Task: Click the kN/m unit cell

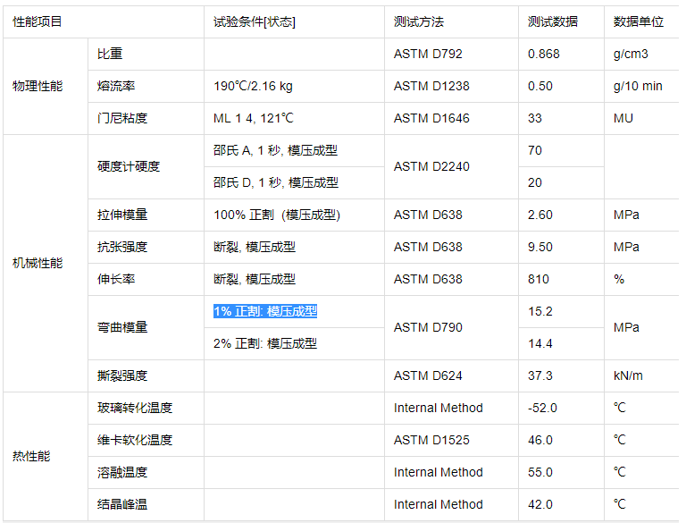Action: click(629, 375)
